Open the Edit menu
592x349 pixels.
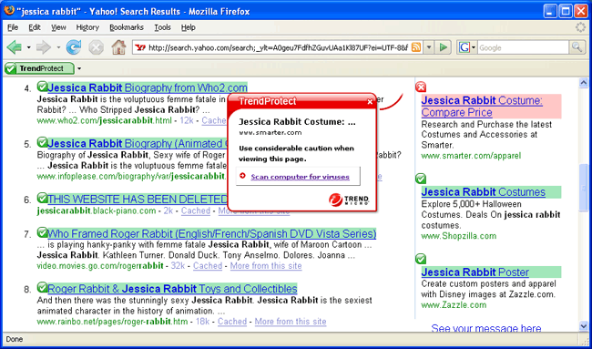pyautogui.click(x=35, y=27)
